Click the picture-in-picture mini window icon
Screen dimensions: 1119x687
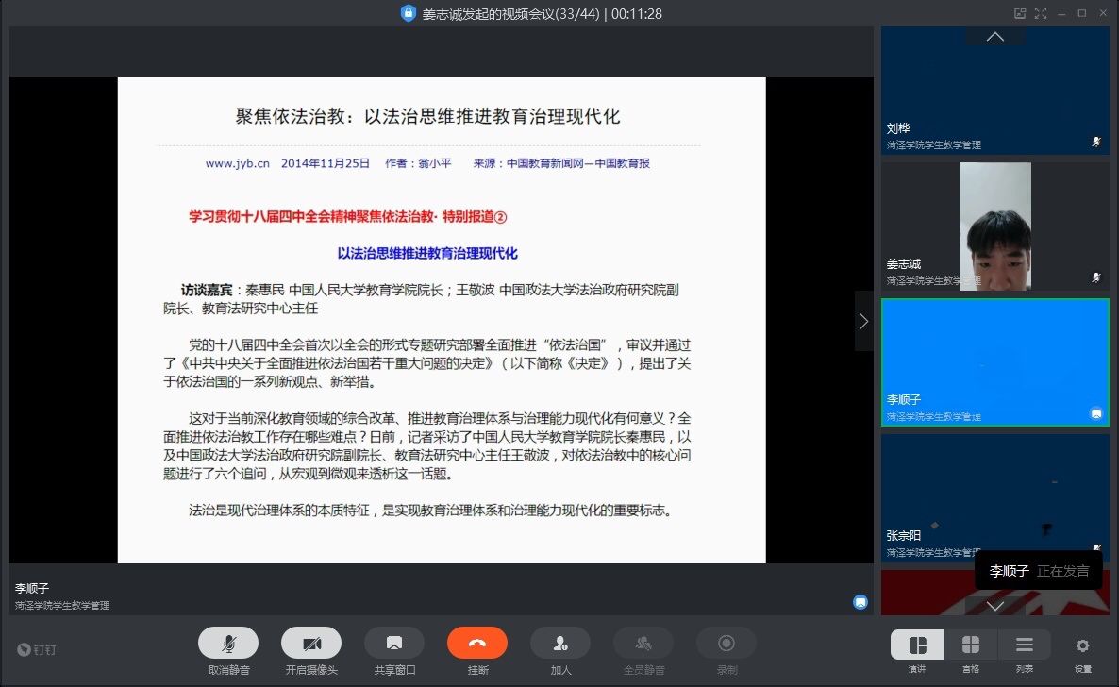[x=1020, y=13]
